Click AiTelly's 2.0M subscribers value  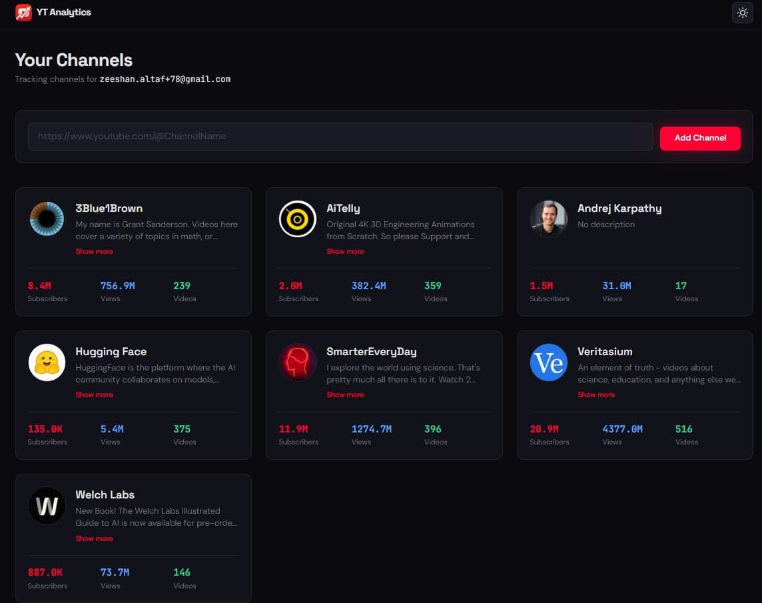[x=290, y=286]
